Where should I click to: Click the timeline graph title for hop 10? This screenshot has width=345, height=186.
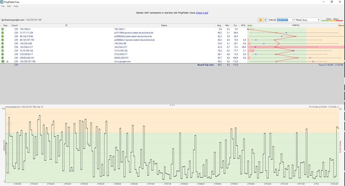24,107
